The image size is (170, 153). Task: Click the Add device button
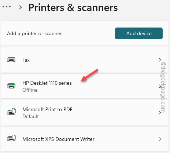(x=139, y=33)
